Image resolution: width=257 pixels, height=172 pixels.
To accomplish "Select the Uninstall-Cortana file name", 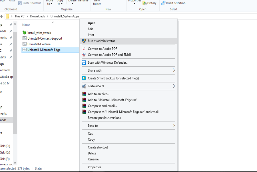I will tap(39, 44).
